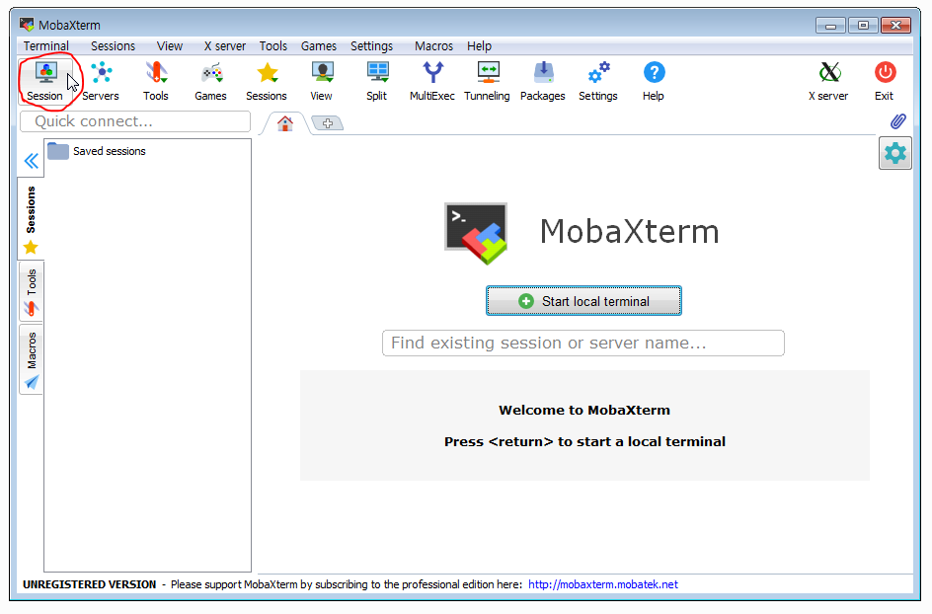Screen dimensions: 932x614
Task: Select the Saved sessions folder
Action: tap(97, 151)
